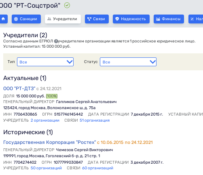Open the home icon tab

pyautogui.click(x=3, y=19)
